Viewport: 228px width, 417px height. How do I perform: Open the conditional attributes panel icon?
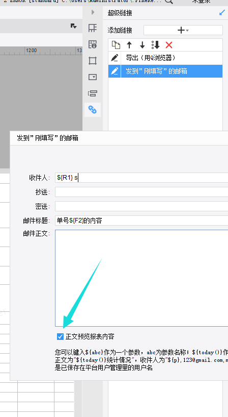point(93,93)
